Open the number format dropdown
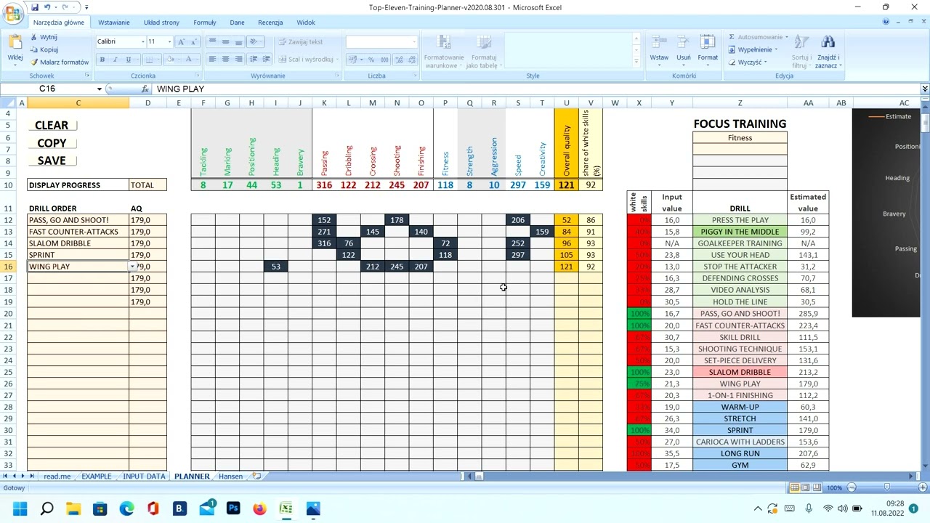The width and height of the screenshot is (930, 523). coord(413,41)
